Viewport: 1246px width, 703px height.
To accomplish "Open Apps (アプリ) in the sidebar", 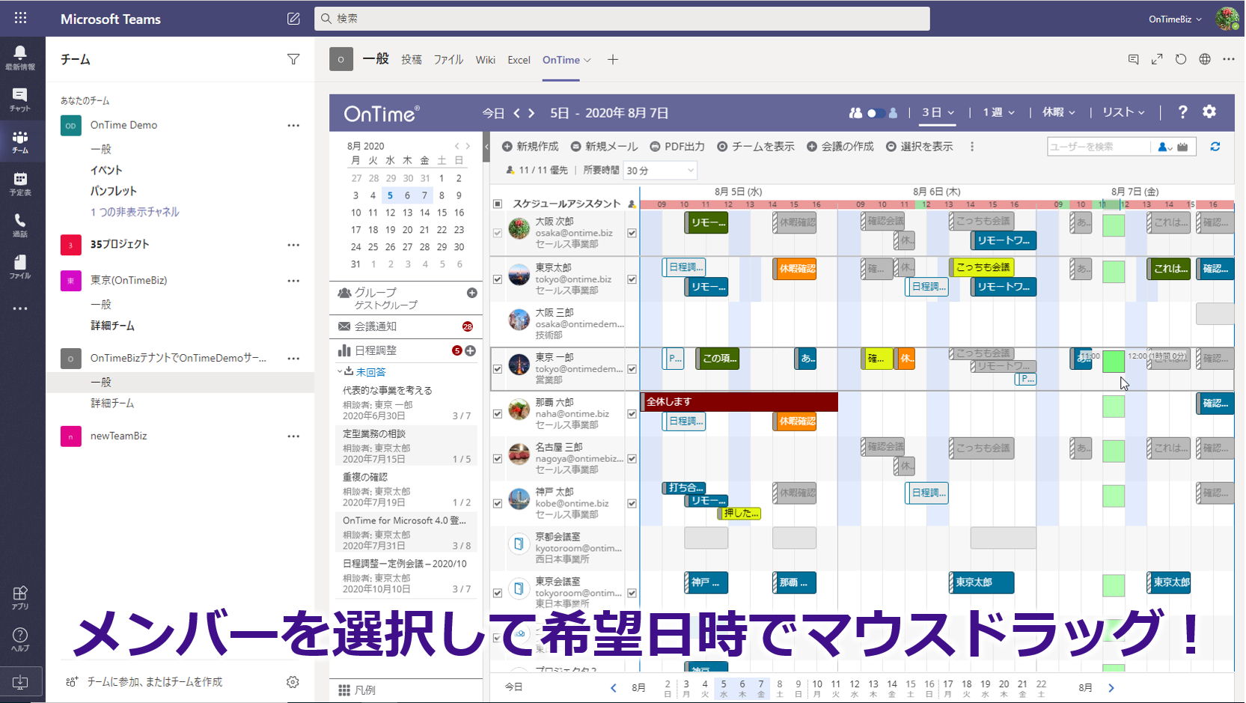I will pos(20,597).
